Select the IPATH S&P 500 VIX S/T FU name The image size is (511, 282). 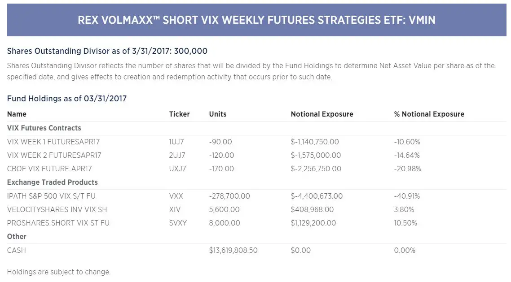(x=51, y=196)
